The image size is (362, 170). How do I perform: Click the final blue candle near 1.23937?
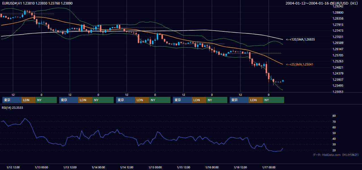pos(283,81)
